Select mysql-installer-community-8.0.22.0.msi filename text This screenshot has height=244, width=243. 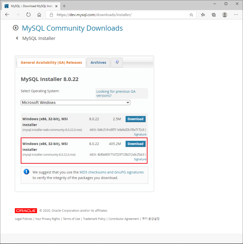49,155
